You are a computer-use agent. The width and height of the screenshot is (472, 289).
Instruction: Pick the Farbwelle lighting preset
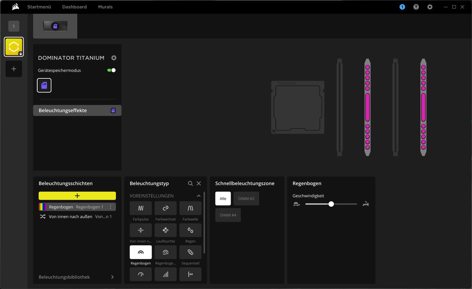(190, 208)
